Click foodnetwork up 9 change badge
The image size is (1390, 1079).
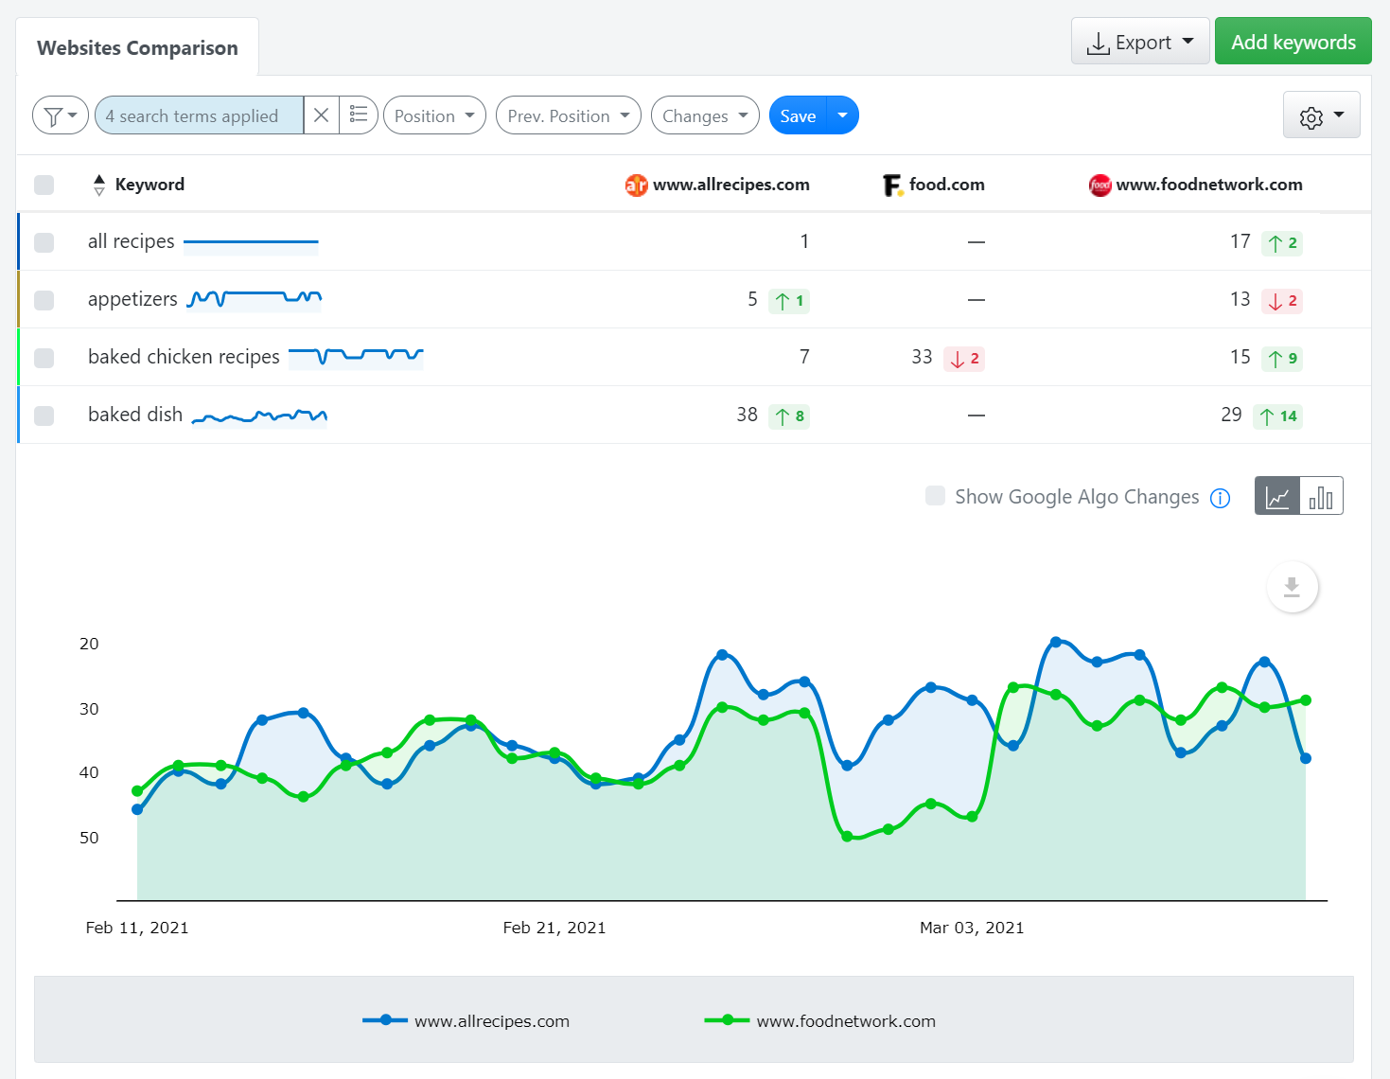1282,359
